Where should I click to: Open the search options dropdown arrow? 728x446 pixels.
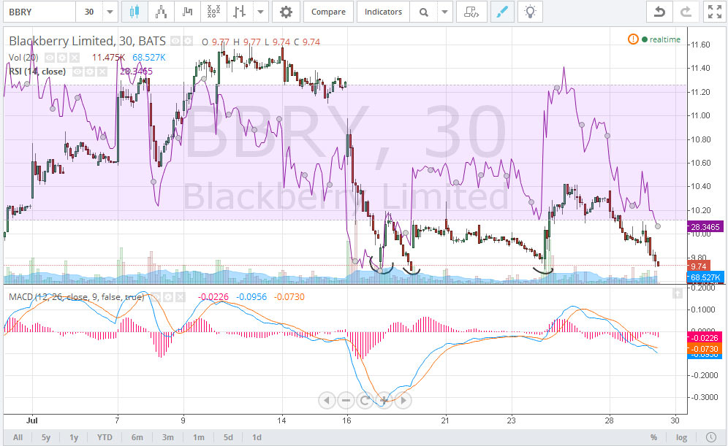444,12
